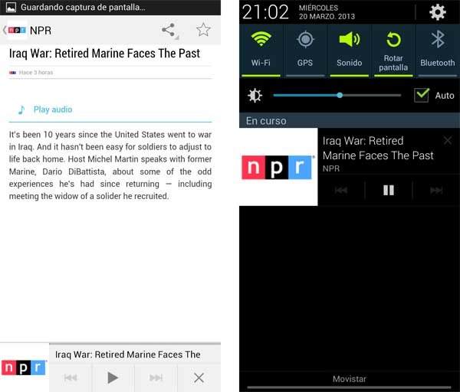This screenshot has height=392, width=460.
Task: Skip to next track in bottom player
Action: [x=156, y=377]
